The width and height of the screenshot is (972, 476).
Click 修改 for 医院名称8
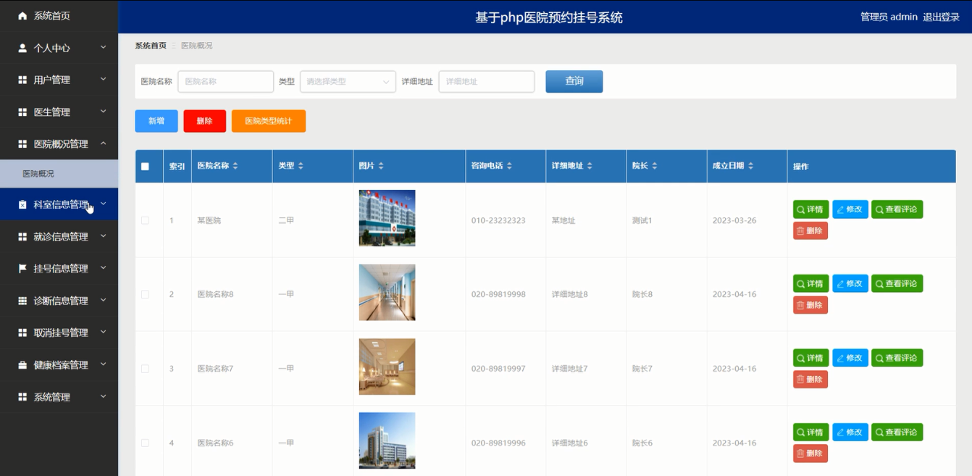point(850,284)
